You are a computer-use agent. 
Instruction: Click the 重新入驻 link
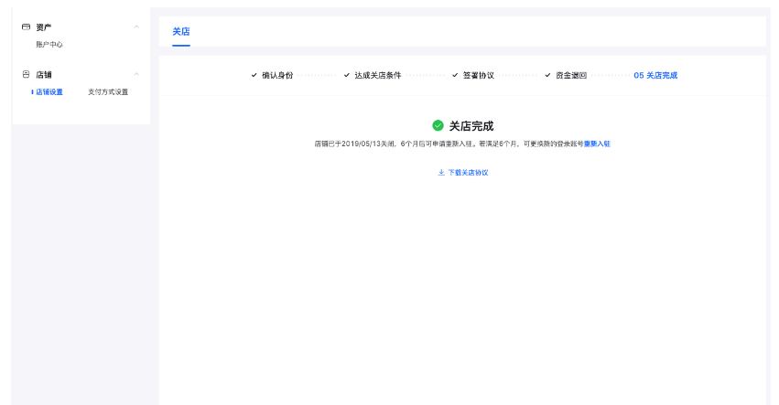click(597, 144)
